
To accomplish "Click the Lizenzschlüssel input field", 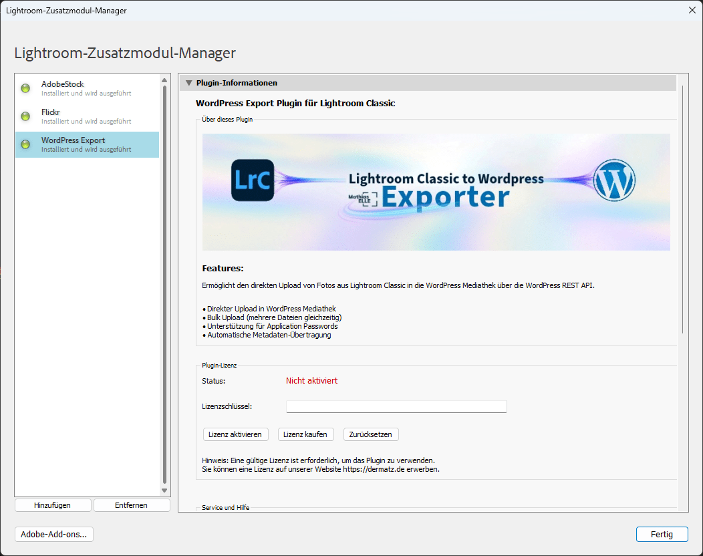I will tap(396, 406).
